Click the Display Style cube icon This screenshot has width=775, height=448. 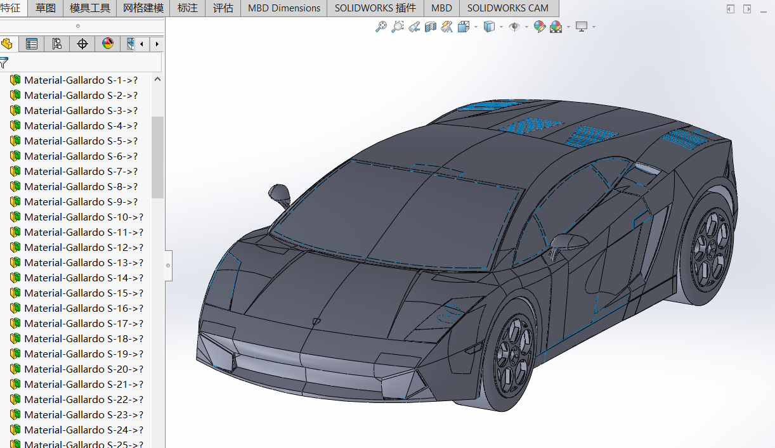tap(489, 27)
